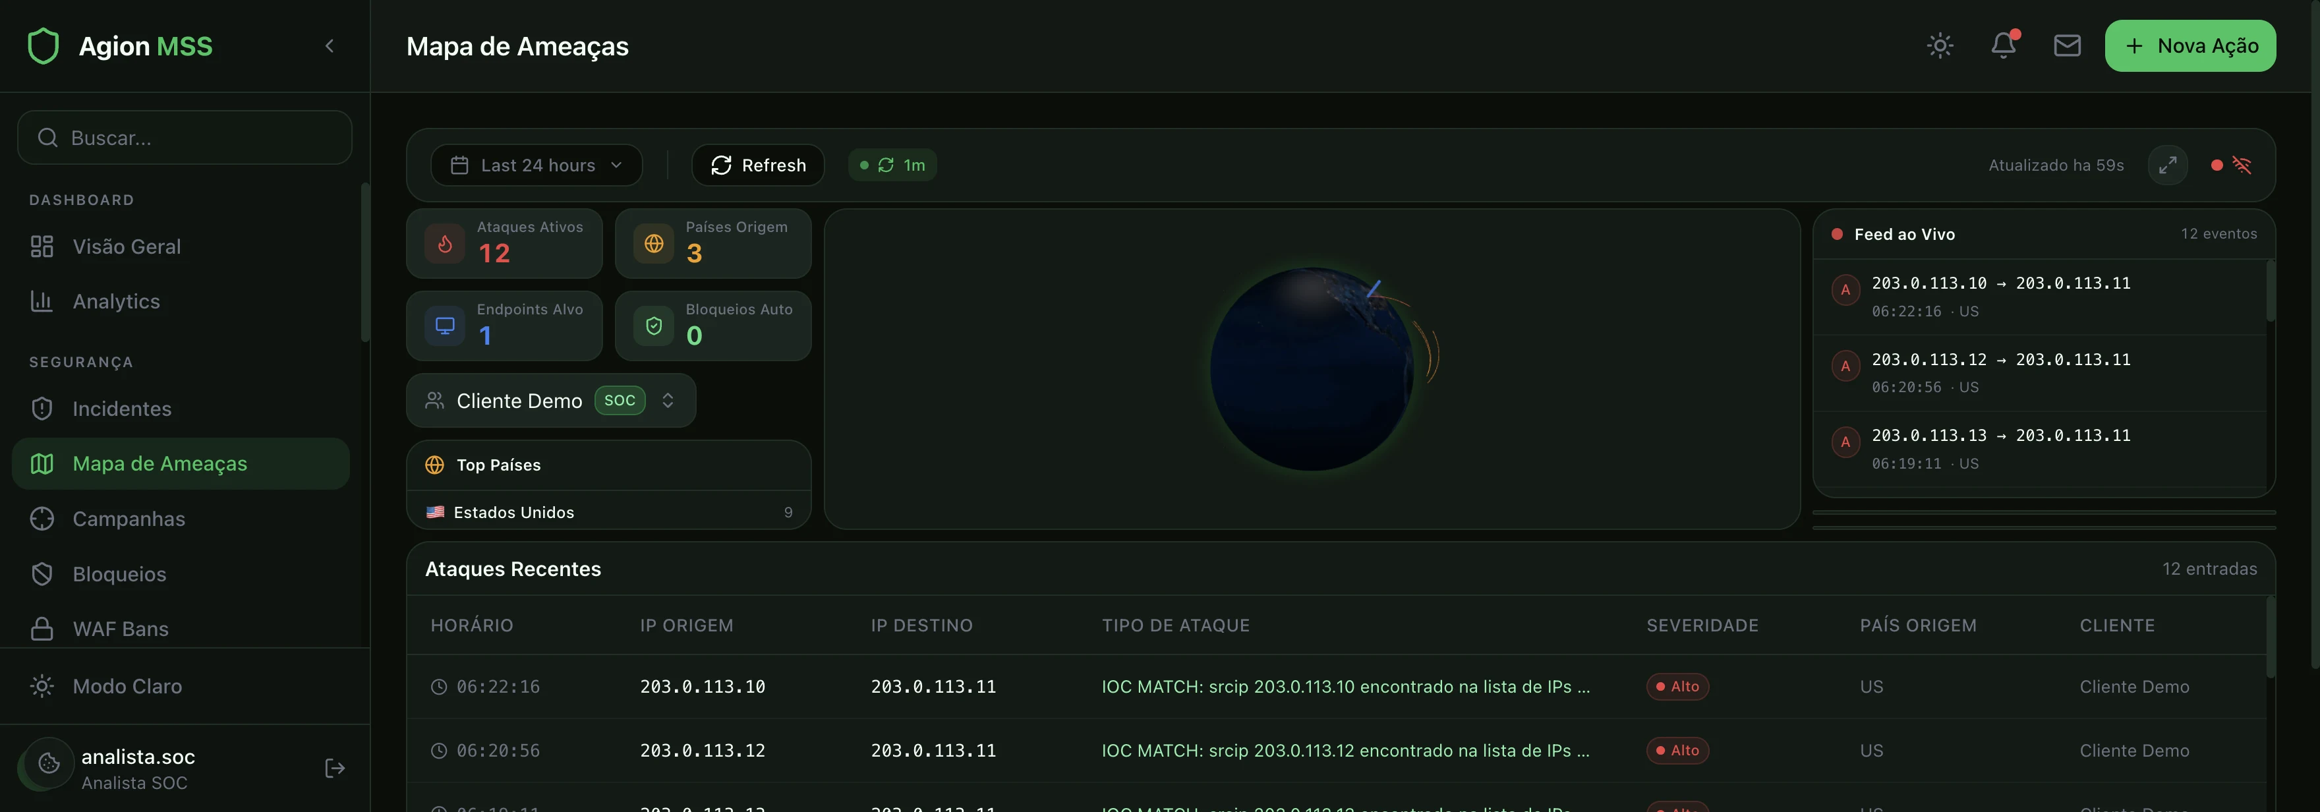The width and height of the screenshot is (2320, 812).
Task: Click the Analytics bar chart icon
Action: point(42,302)
